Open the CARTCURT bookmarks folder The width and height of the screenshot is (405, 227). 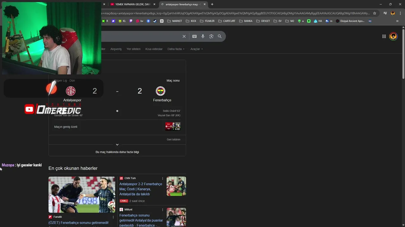227,21
